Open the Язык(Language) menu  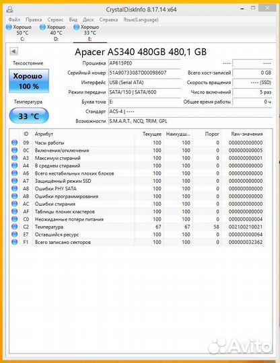pos(141,19)
